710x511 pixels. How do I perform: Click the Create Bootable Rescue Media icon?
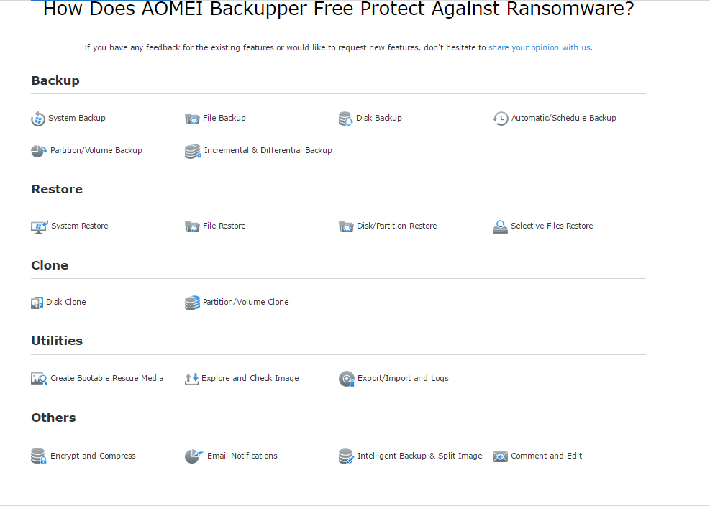[39, 379]
